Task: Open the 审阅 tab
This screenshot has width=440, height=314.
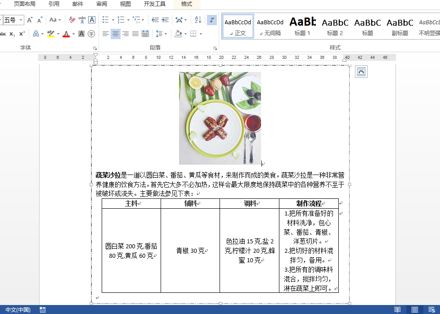Action: pyautogui.click(x=102, y=4)
